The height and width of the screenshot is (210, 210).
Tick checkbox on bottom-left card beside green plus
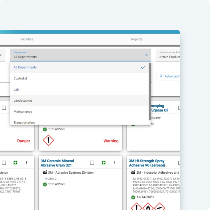point(4,163)
